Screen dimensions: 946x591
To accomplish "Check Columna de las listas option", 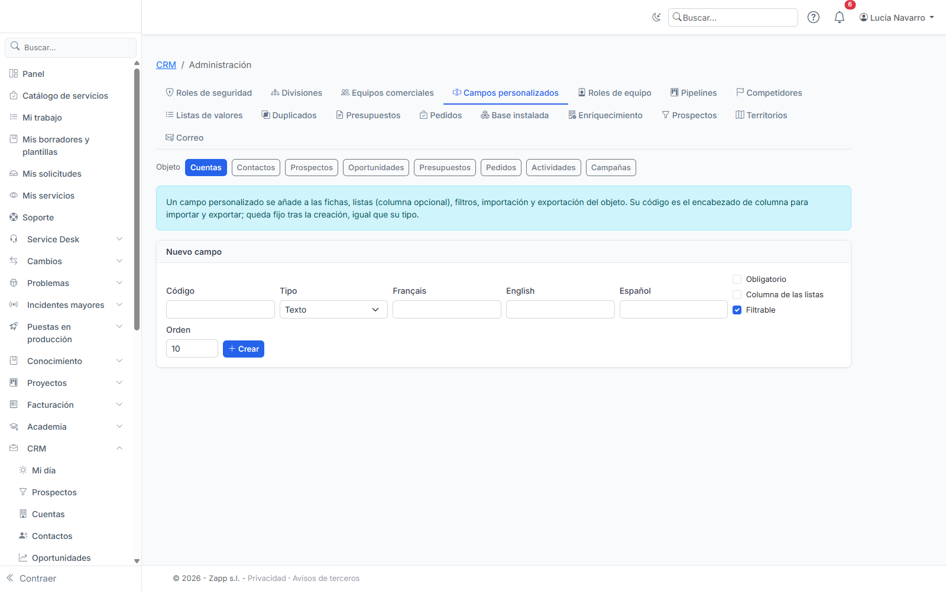I will pyautogui.click(x=737, y=294).
